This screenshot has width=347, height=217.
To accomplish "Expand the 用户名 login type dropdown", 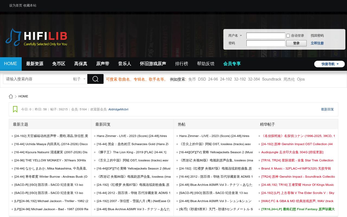I will coord(235,36).
